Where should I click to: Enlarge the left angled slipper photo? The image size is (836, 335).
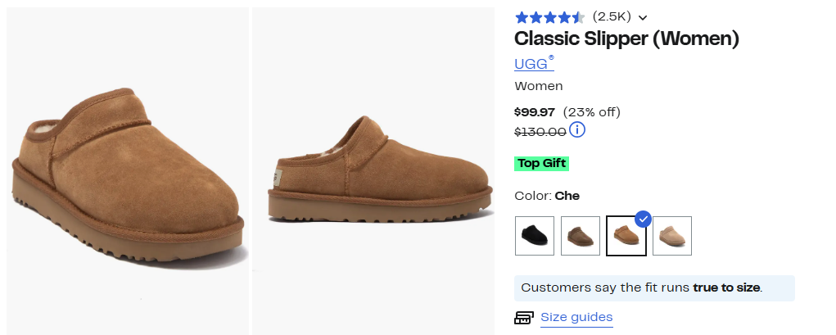[x=127, y=172]
